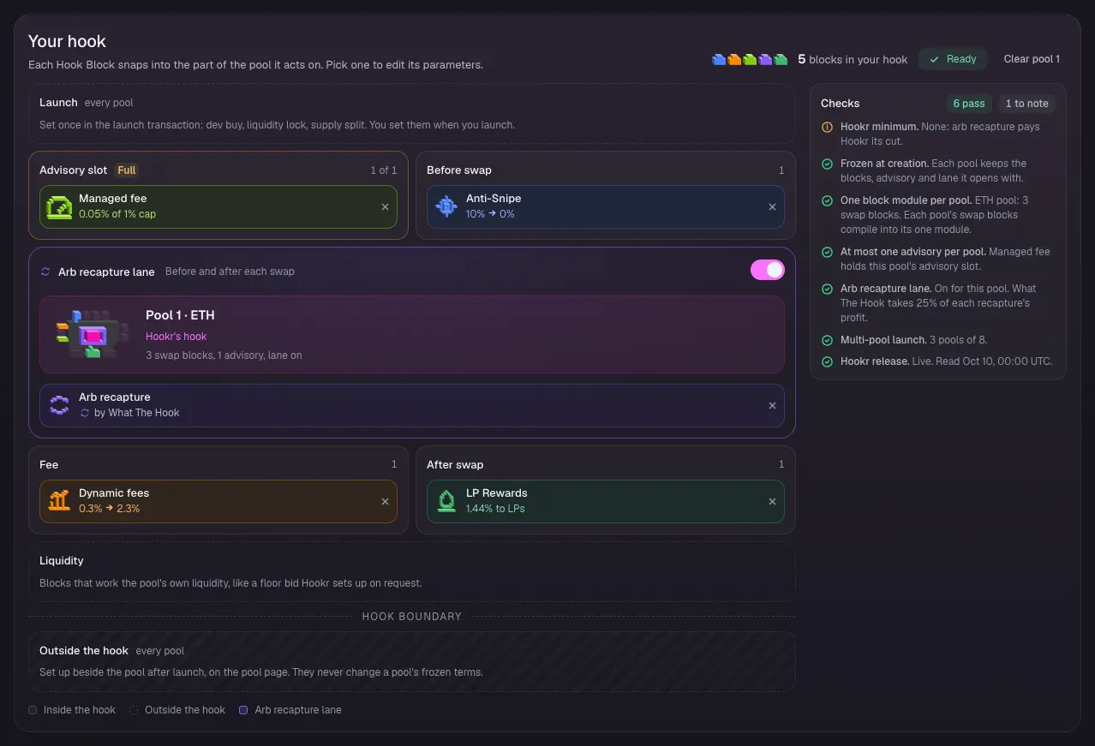
Task: Remove the Managed fee block
Action: point(385,206)
